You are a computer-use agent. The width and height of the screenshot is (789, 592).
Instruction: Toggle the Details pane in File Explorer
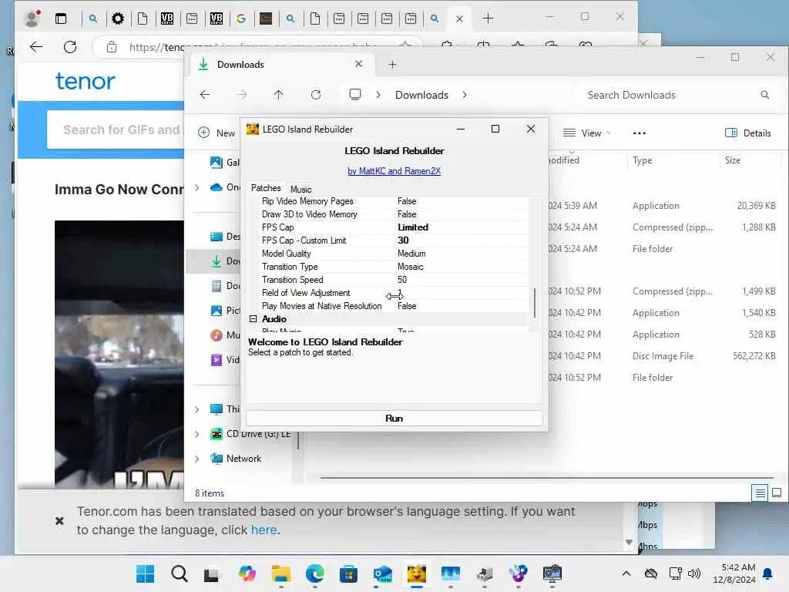coord(747,133)
